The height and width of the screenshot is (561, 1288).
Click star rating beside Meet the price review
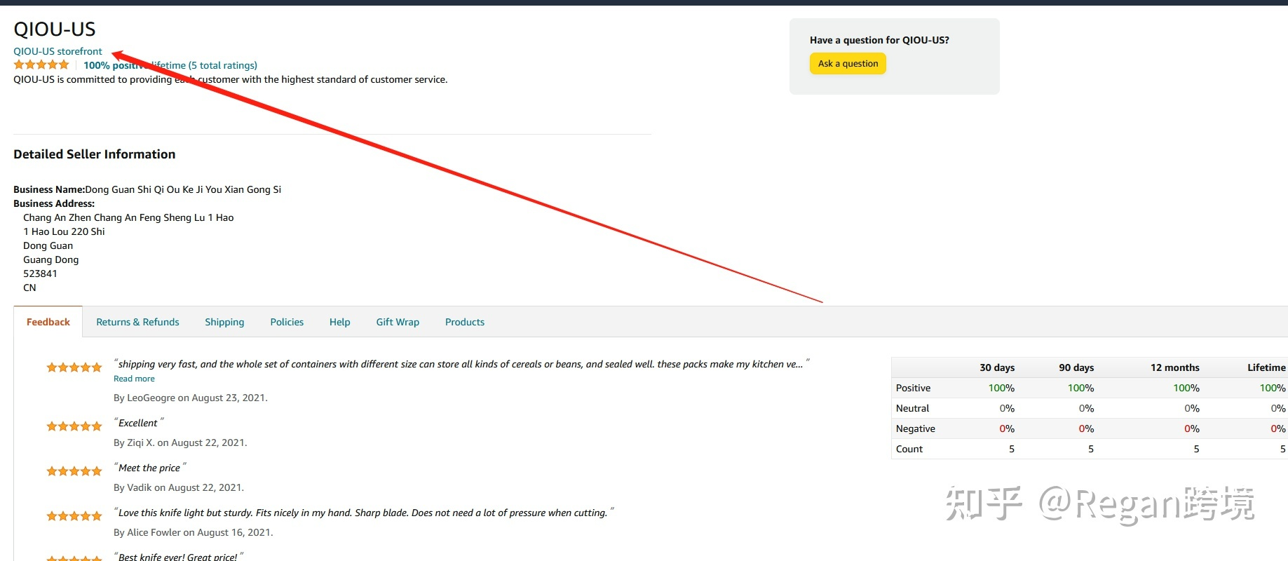(x=74, y=471)
